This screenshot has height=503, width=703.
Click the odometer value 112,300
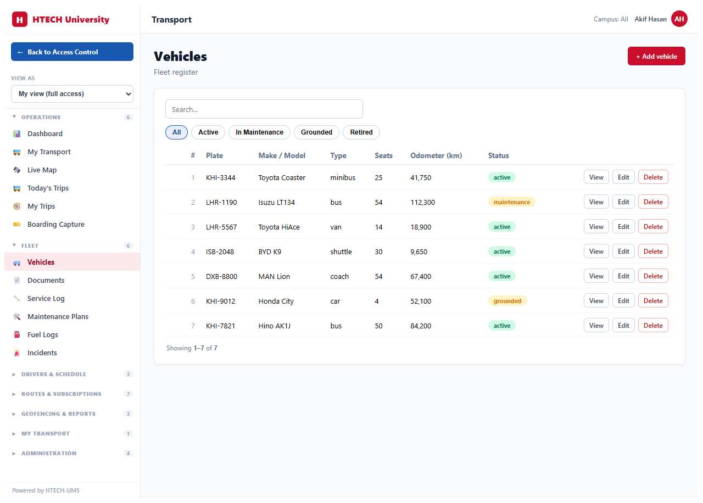click(x=422, y=203)
